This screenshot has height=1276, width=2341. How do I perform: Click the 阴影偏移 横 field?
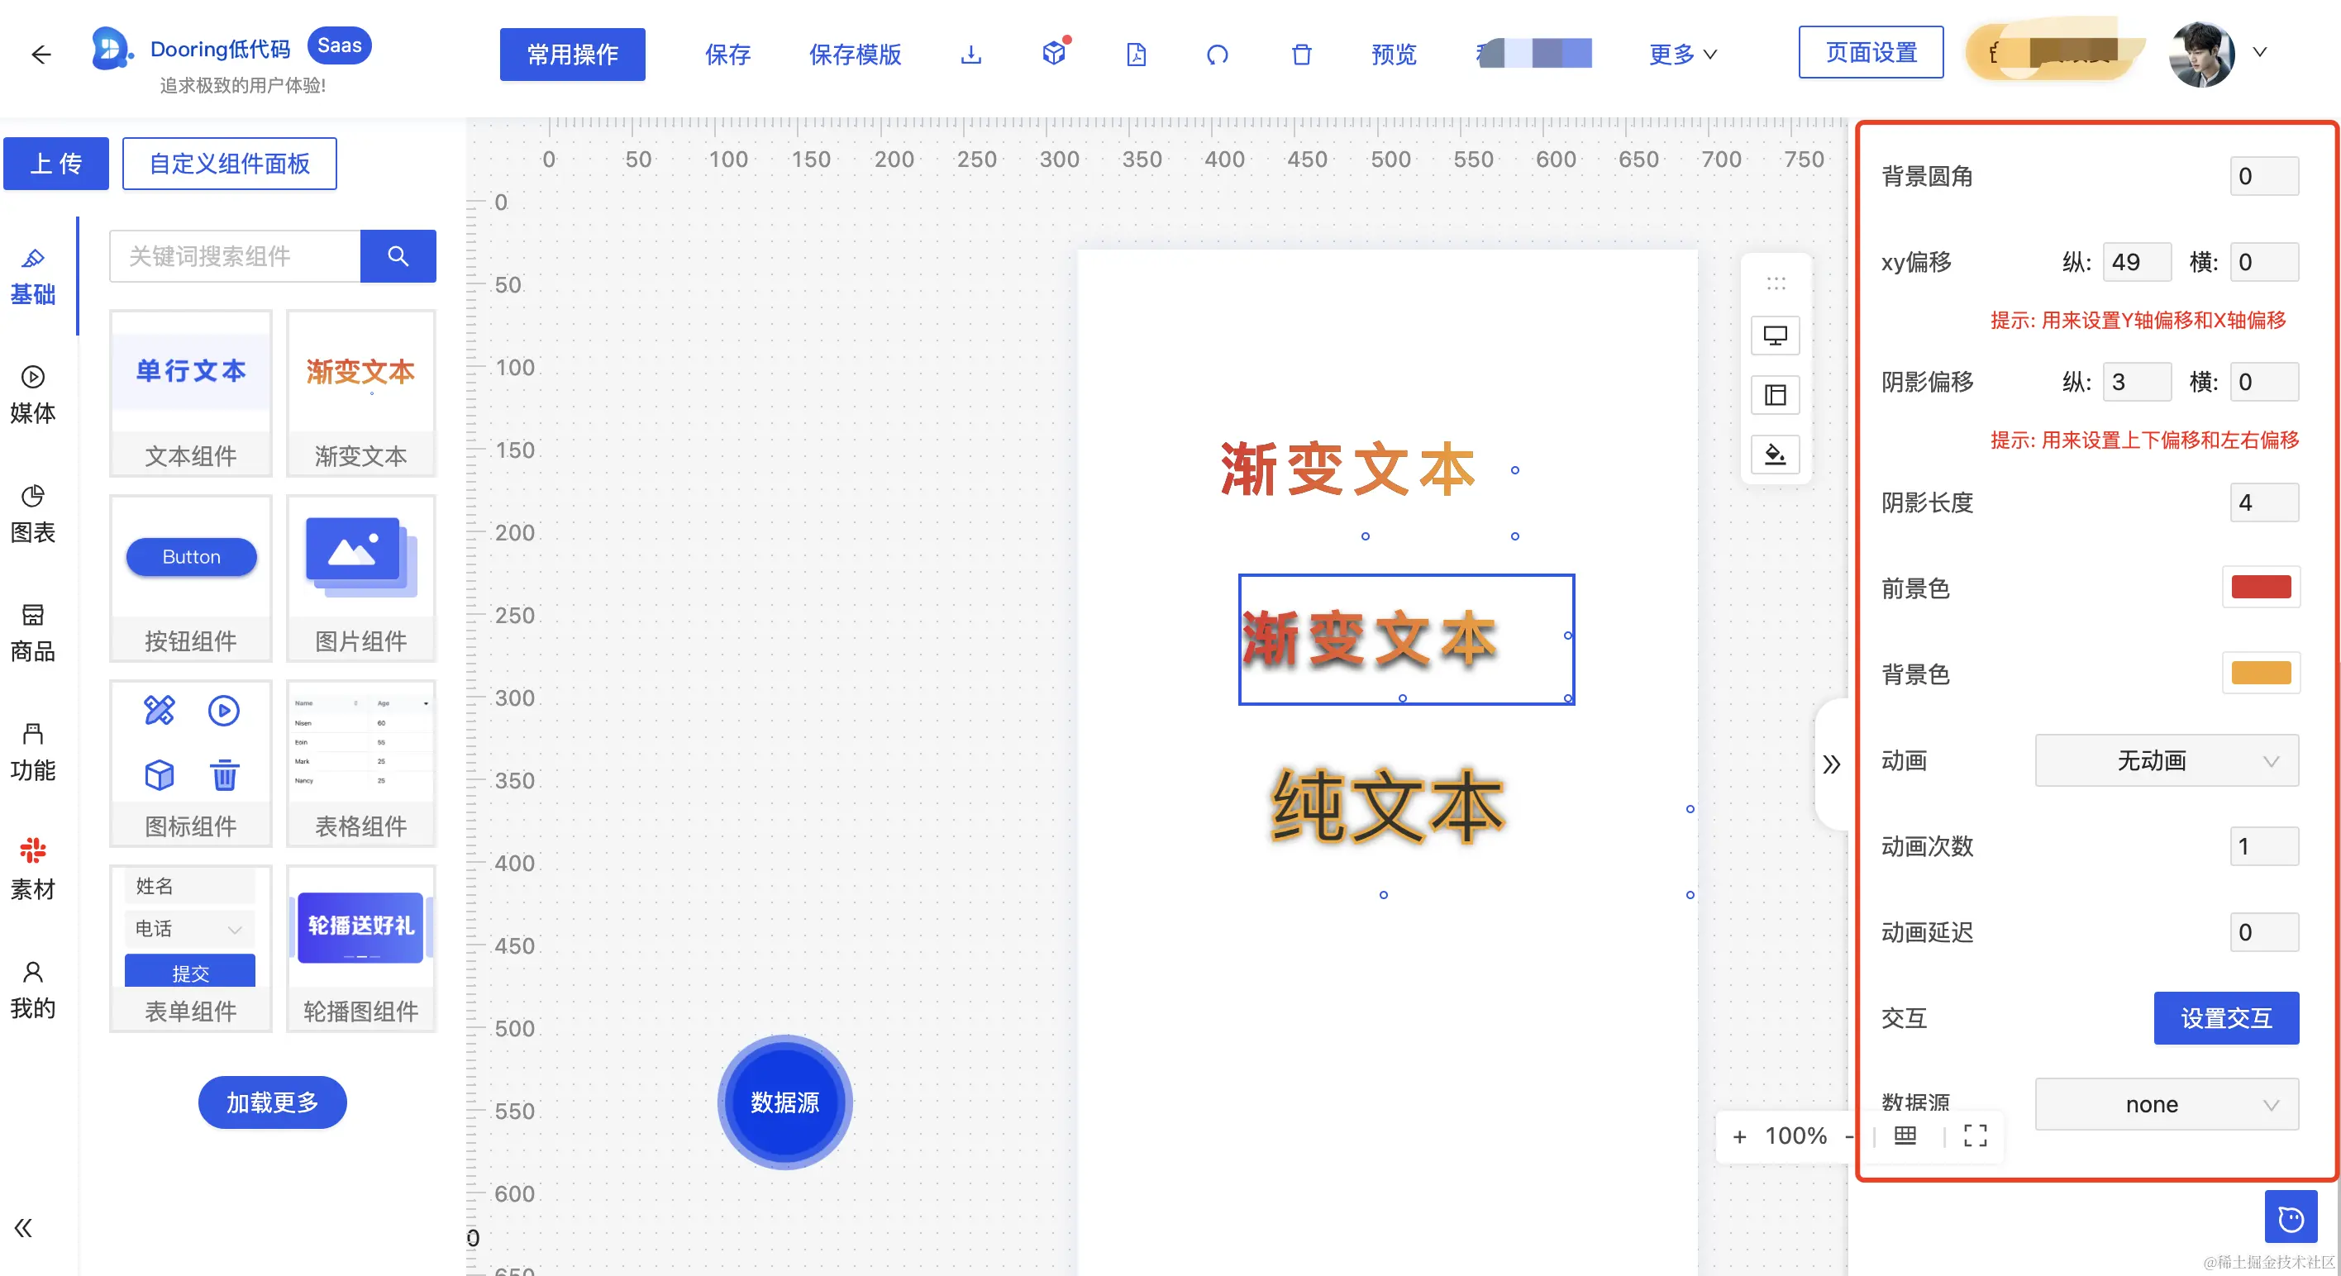2265,382
